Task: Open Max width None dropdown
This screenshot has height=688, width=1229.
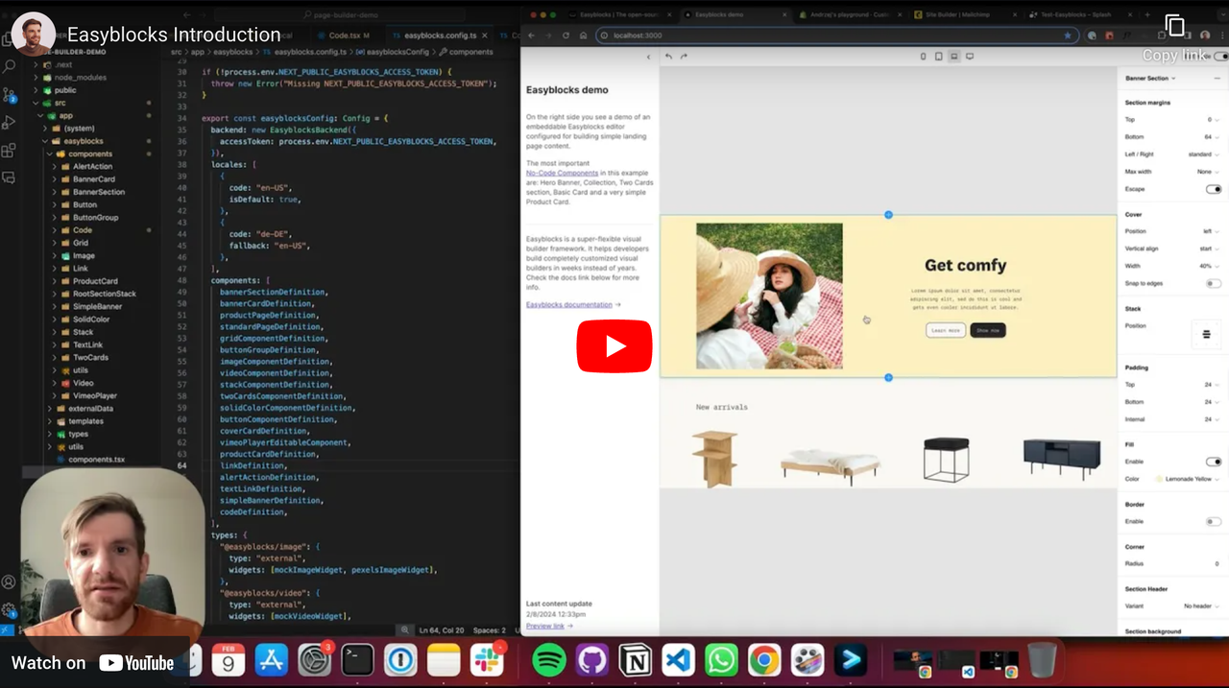Action: click(1208, 172)
